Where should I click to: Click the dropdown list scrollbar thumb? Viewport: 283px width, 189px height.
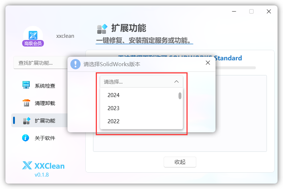click(x=180, y=96)
